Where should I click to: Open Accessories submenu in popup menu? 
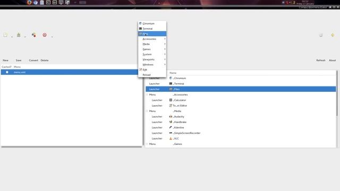tap(152, 39)
